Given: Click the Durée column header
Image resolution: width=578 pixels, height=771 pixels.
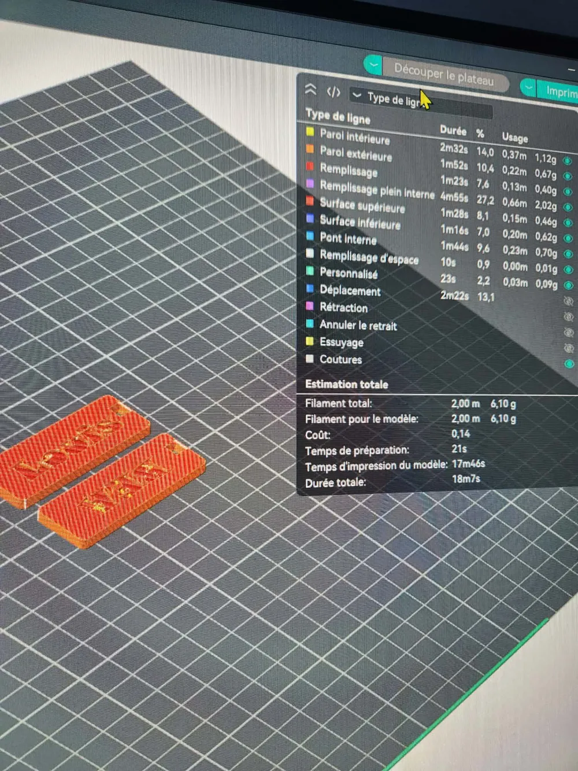Looking at the screenshot, I should pos(453,130).
